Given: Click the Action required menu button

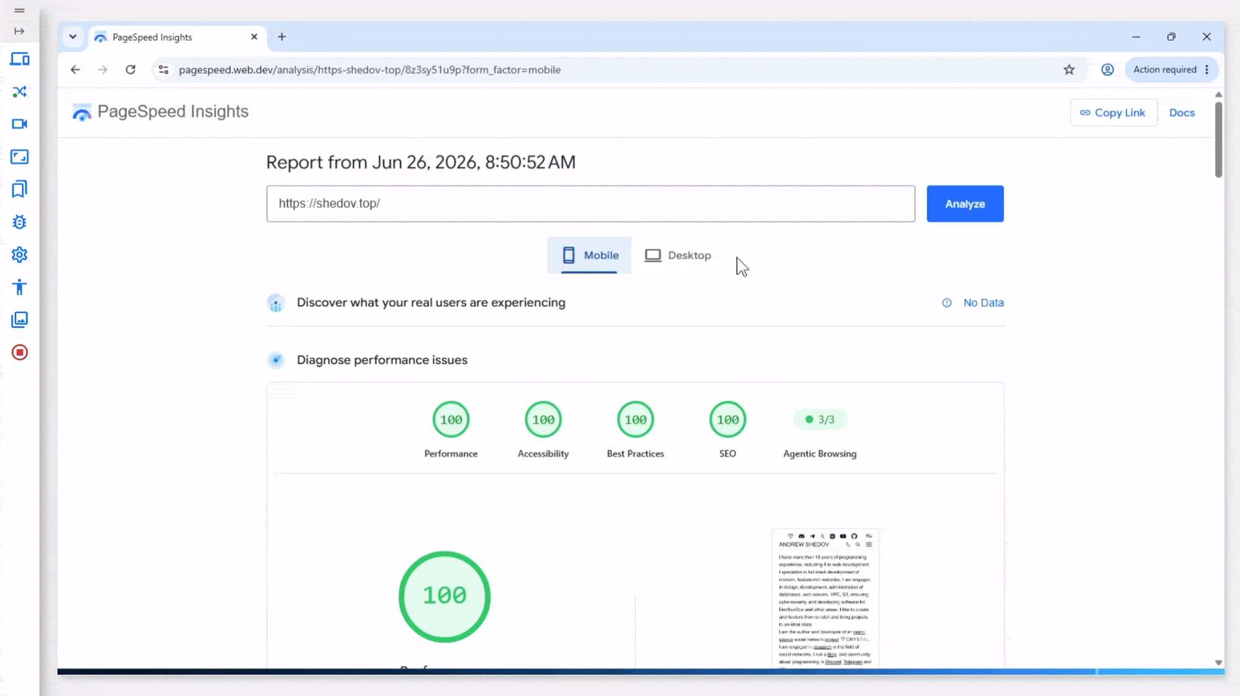Looking at the screenshot, I should [1171, 70].
